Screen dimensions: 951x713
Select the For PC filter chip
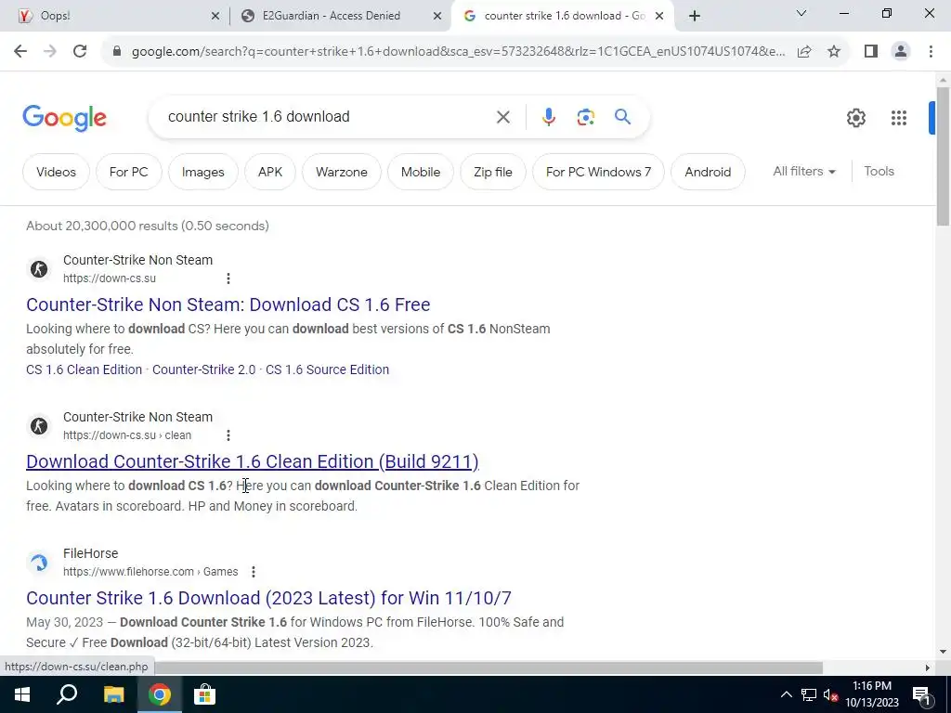128,172
